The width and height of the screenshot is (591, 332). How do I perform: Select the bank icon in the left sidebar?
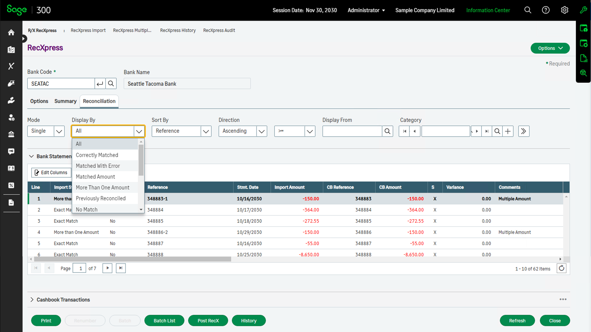coord(11,134)
